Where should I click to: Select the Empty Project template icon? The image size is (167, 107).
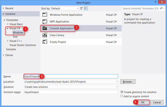pos(45,42)
